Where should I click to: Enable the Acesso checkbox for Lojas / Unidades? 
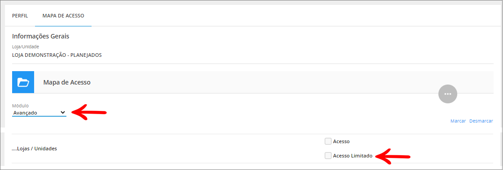(x=328, y=141)
